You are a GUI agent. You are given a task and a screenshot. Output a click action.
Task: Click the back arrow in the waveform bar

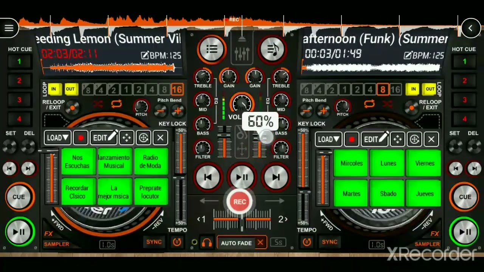(470, 28)
